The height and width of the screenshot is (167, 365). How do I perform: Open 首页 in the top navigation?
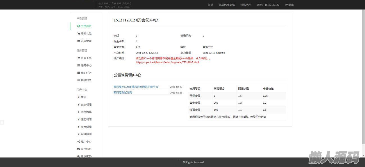point(210,5)
